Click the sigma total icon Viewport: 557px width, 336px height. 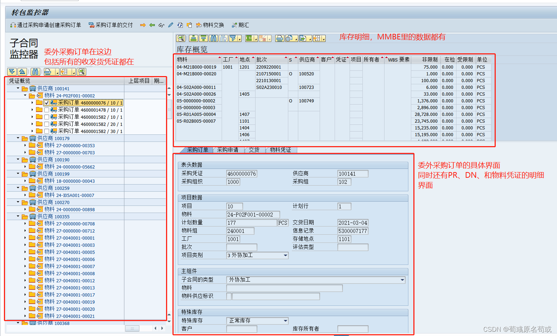(249, 38)
